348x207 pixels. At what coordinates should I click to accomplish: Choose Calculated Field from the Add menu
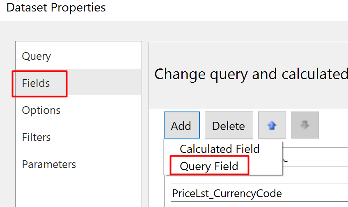coord(220,149)
